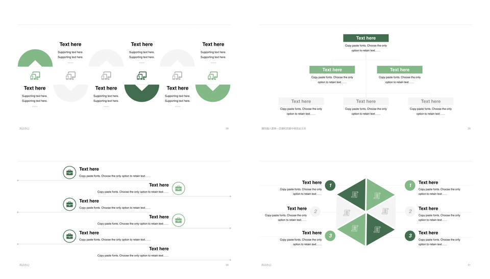Click the dark green semicircle on slide 28
This screenshot has height=279, width=490.
click(142, 92)
